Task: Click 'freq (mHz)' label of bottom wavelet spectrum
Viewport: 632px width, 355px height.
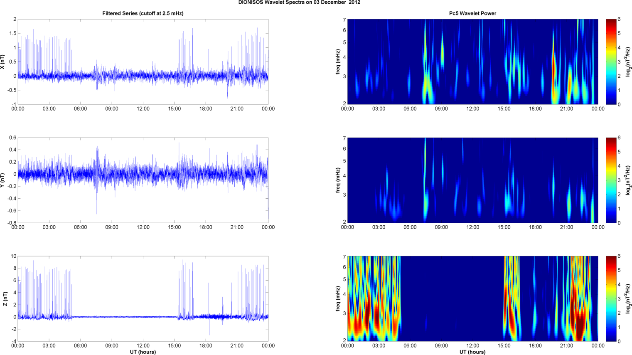Action: pyautogui.click(x=338, y=299)
